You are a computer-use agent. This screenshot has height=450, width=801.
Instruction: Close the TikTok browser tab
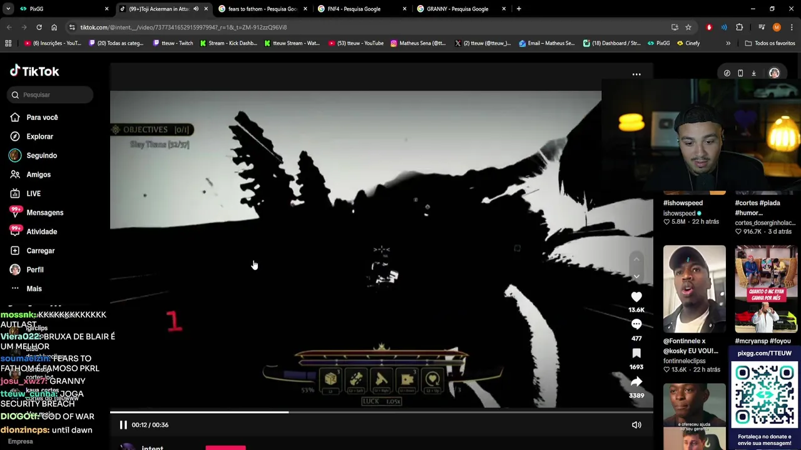pos(206,9)
